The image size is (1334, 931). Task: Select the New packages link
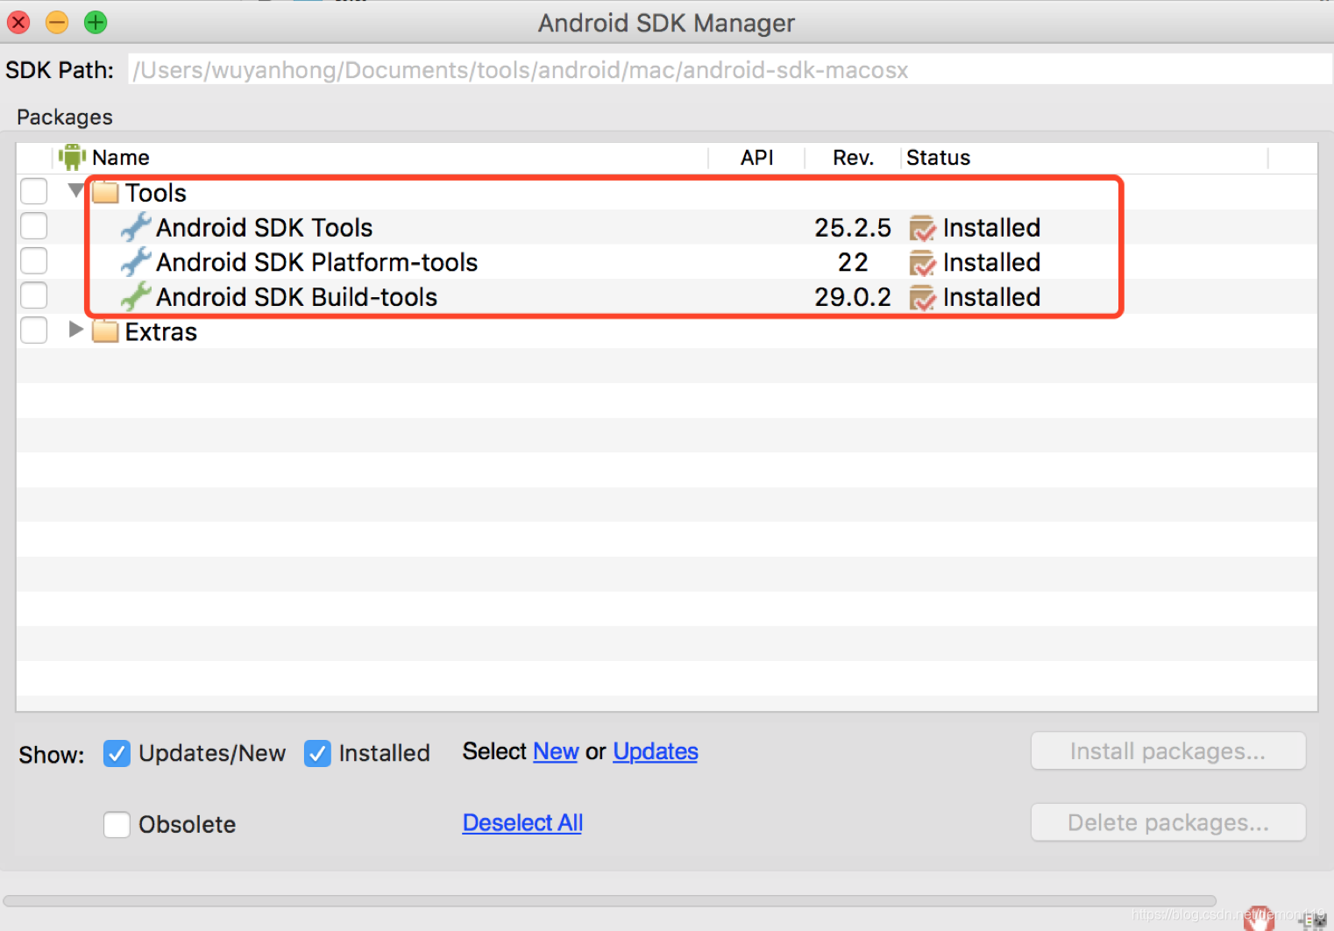click(556, 751)
